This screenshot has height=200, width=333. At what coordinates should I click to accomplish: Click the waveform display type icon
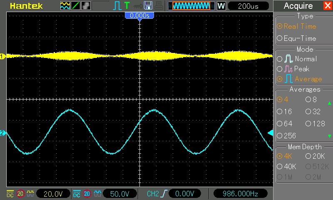coord(65,6)
